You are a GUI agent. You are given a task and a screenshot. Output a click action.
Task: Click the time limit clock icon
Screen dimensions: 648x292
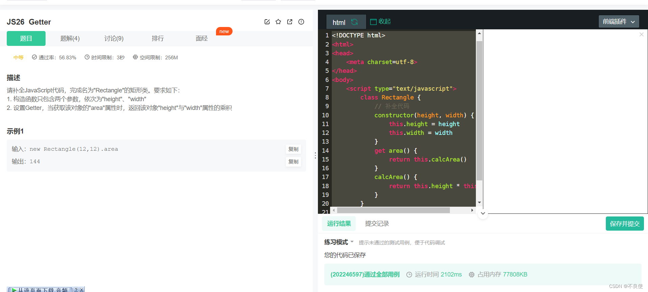(87, 57)
